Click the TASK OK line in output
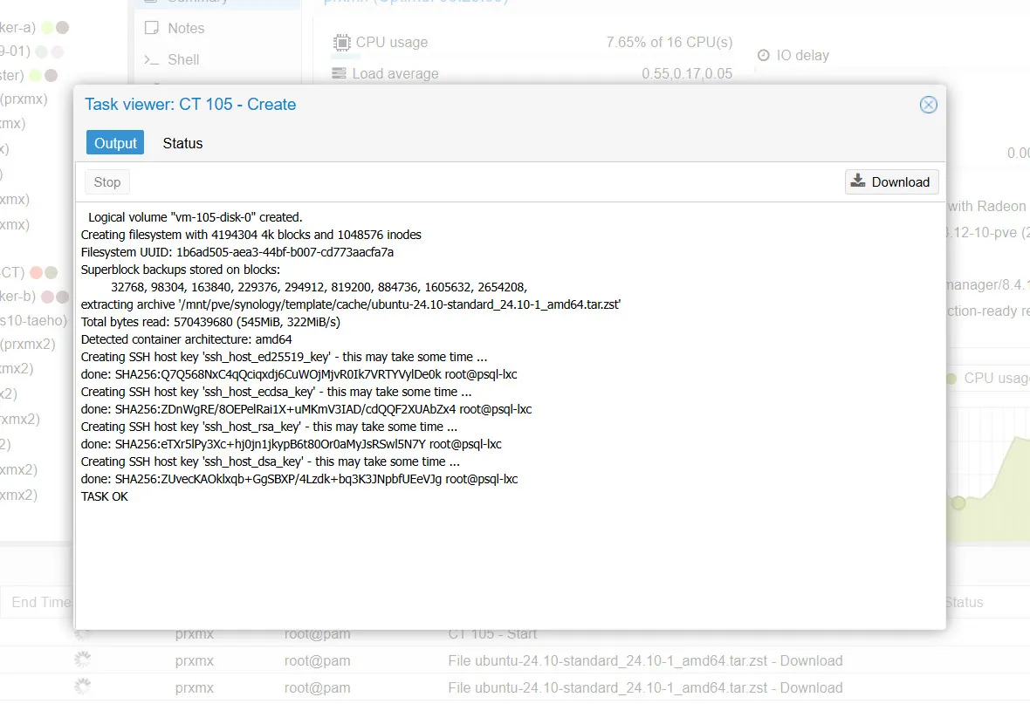 105,496
